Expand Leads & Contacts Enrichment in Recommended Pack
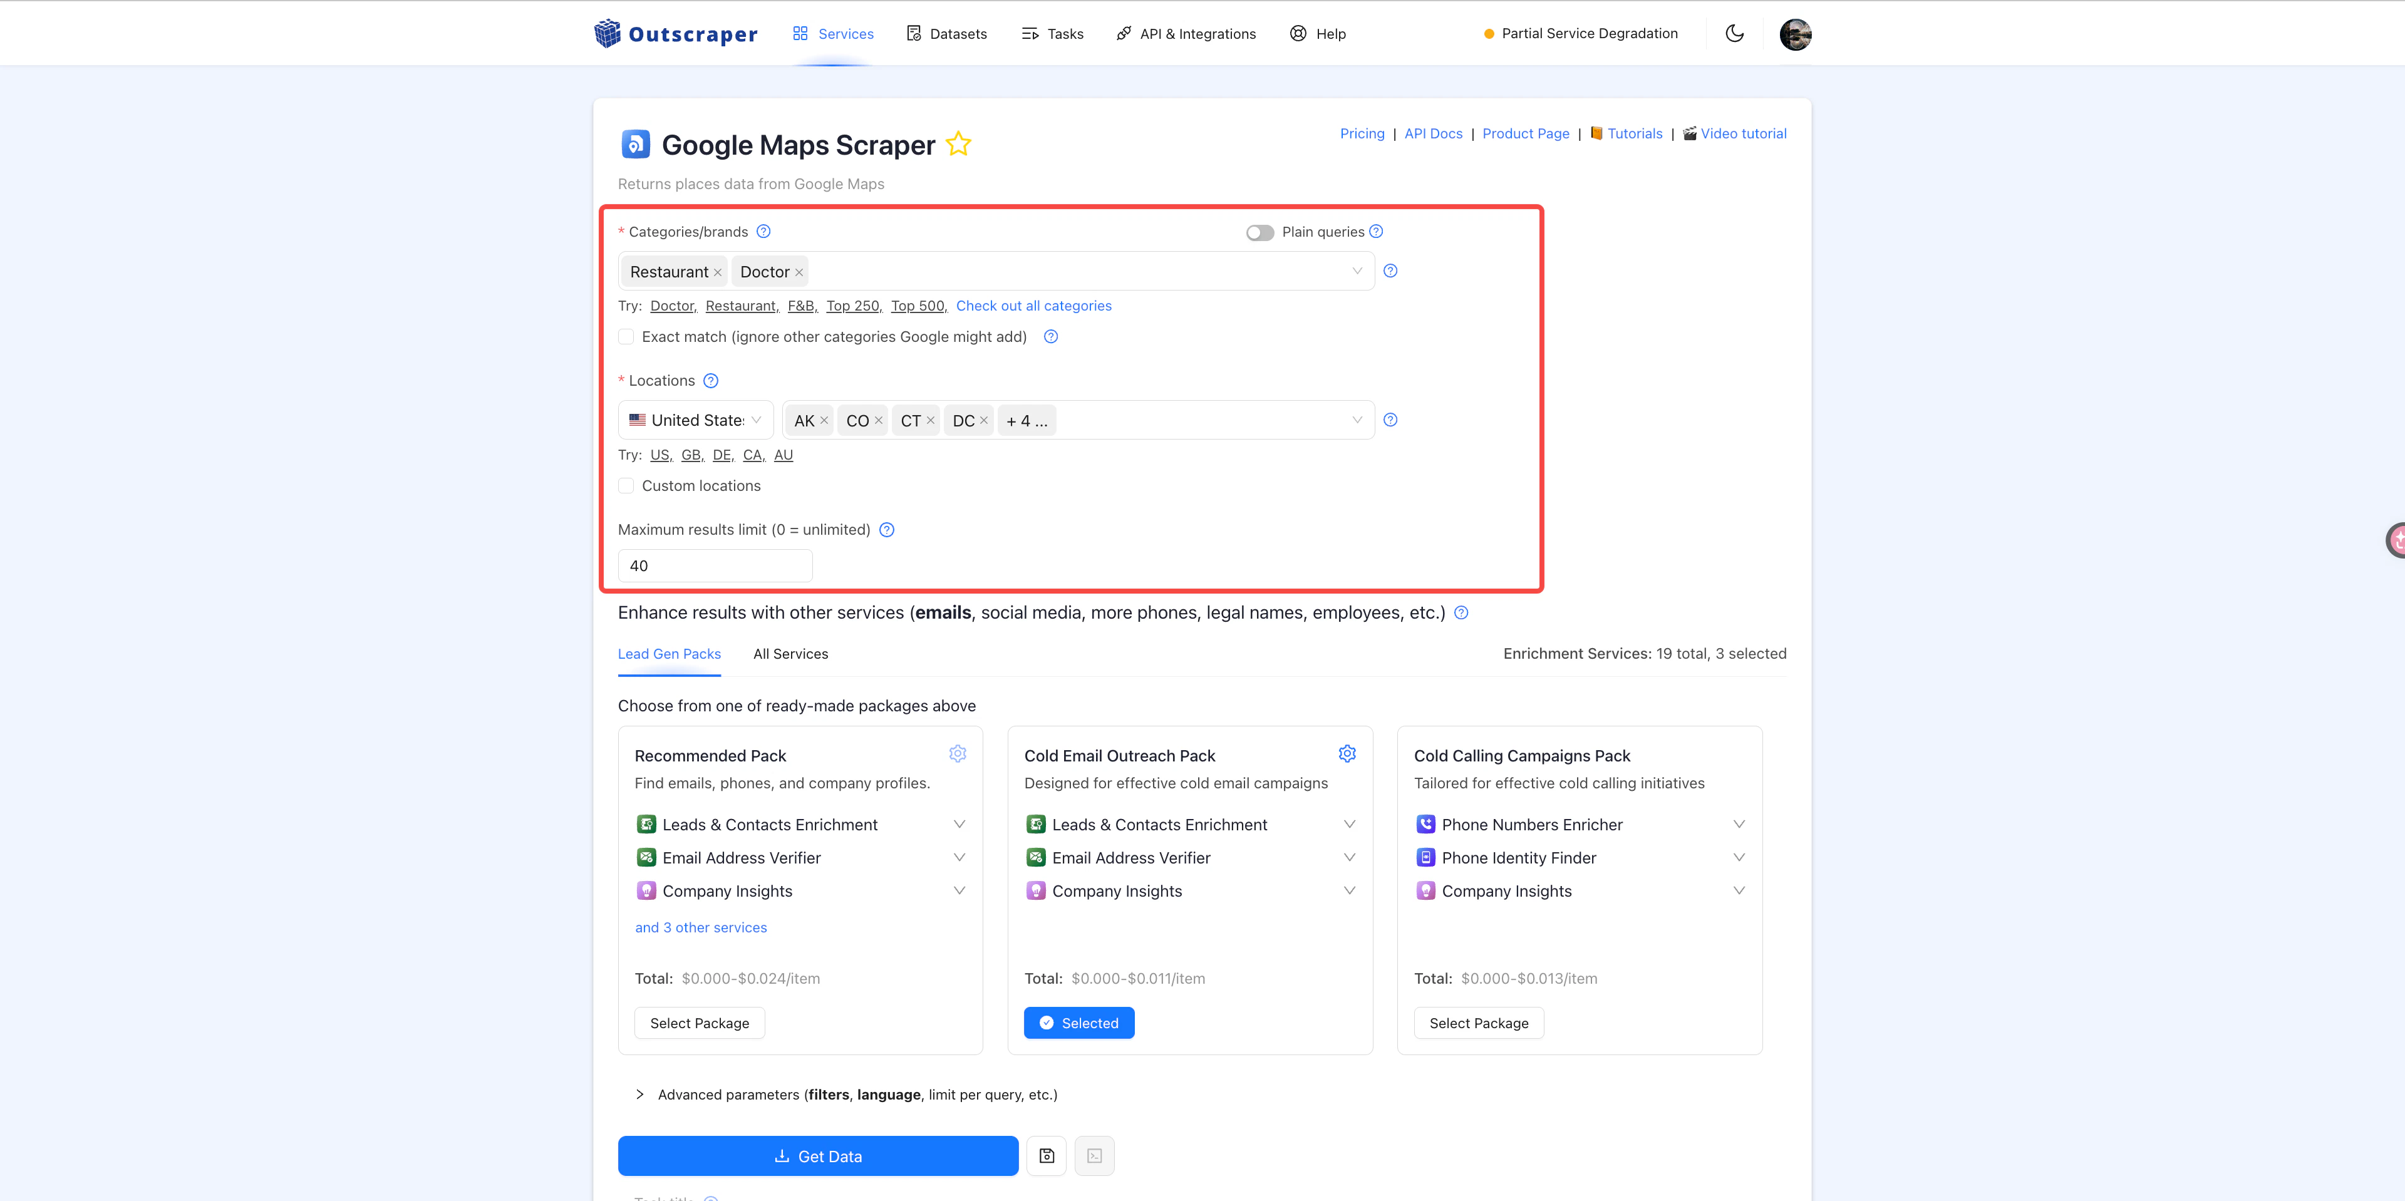 coord(959,825)
